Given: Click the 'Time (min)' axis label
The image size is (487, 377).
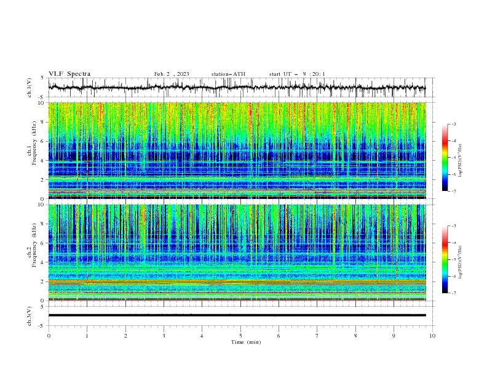Looking at the screenshot, I should [x=246, y=342].
